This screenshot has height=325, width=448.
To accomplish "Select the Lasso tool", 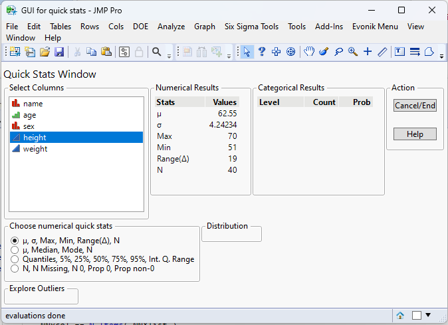I will coord(338,52).
